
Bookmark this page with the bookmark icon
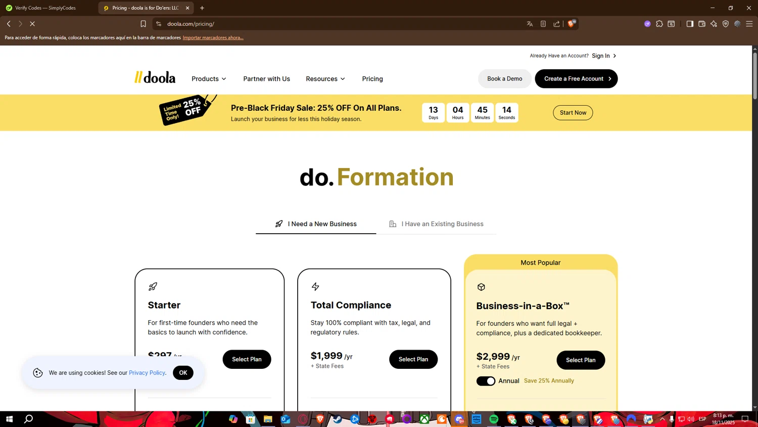pyautogui.click(x=143, y=24)
